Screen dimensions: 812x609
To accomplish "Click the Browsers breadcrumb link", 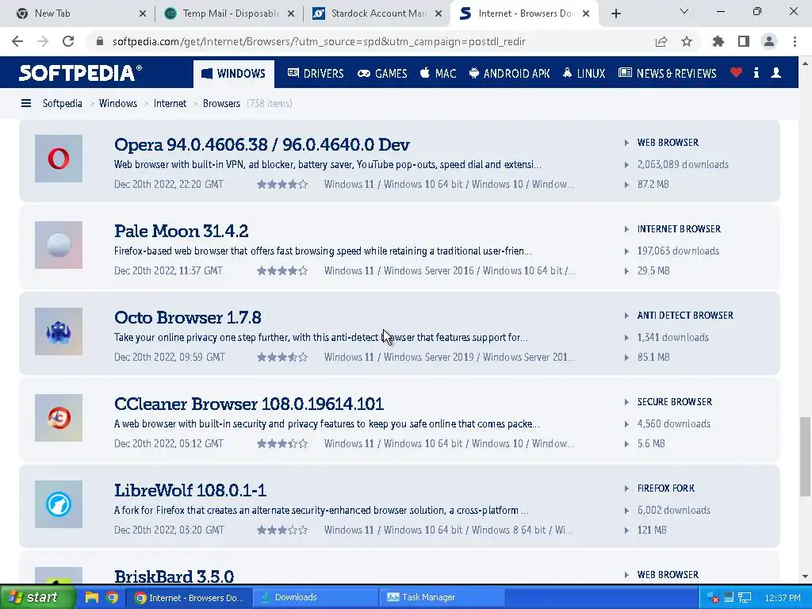I will point(221,104).
